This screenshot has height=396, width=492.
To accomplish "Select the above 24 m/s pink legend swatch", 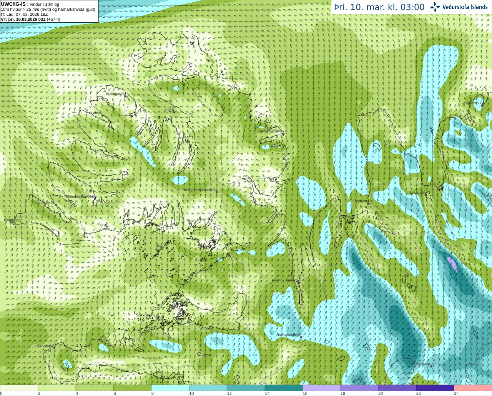I will click(x=473, y=388).
